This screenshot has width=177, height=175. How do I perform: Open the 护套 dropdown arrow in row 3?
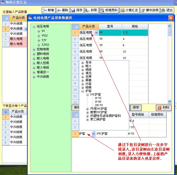tap(93, 134)
